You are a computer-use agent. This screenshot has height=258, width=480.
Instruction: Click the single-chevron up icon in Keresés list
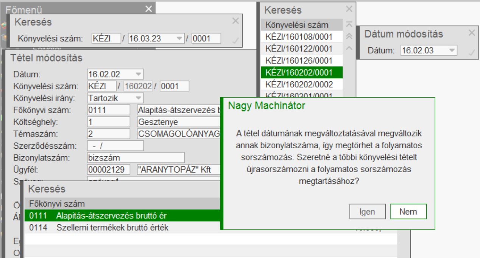coord(349,48)
